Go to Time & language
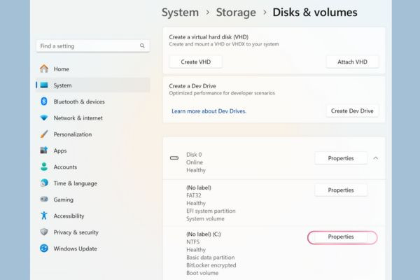 click(92, 183)
